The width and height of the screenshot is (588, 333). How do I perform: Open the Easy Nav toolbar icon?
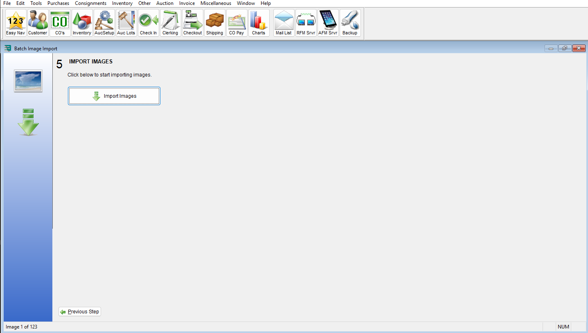point(16,23)
